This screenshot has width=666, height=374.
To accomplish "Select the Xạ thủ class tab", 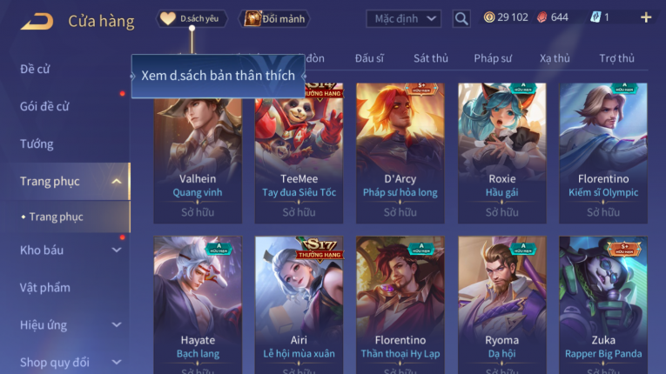I will tap(555, 58).
